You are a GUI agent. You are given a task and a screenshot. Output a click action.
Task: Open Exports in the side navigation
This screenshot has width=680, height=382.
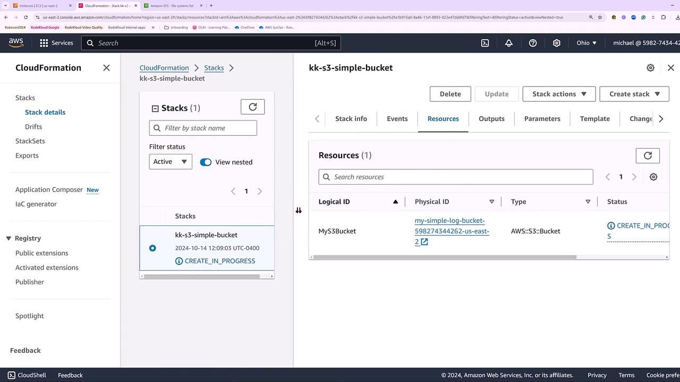point(27,155)
